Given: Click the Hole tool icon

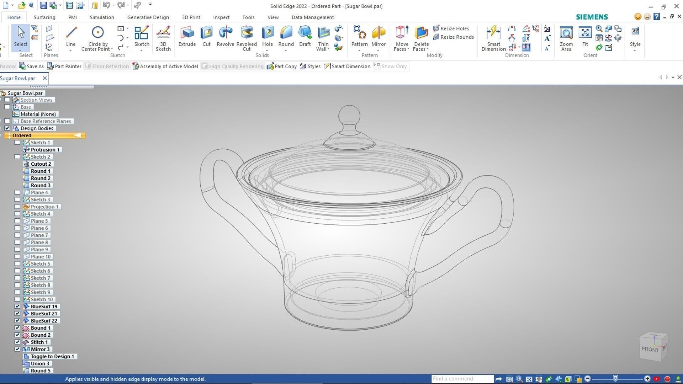Looking at the screenshot, I should coord(267,33).
